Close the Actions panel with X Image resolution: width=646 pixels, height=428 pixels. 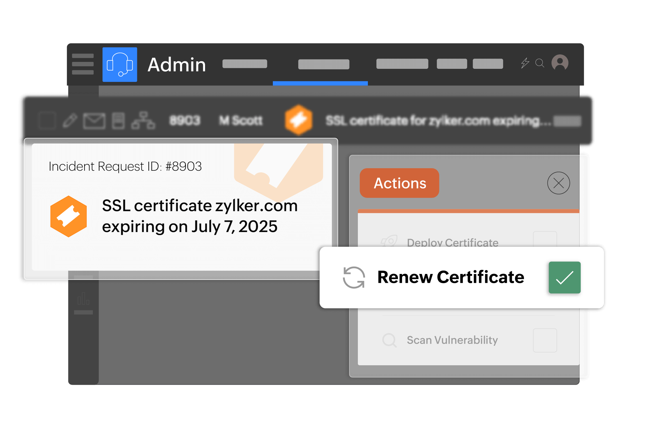(558, 183)
